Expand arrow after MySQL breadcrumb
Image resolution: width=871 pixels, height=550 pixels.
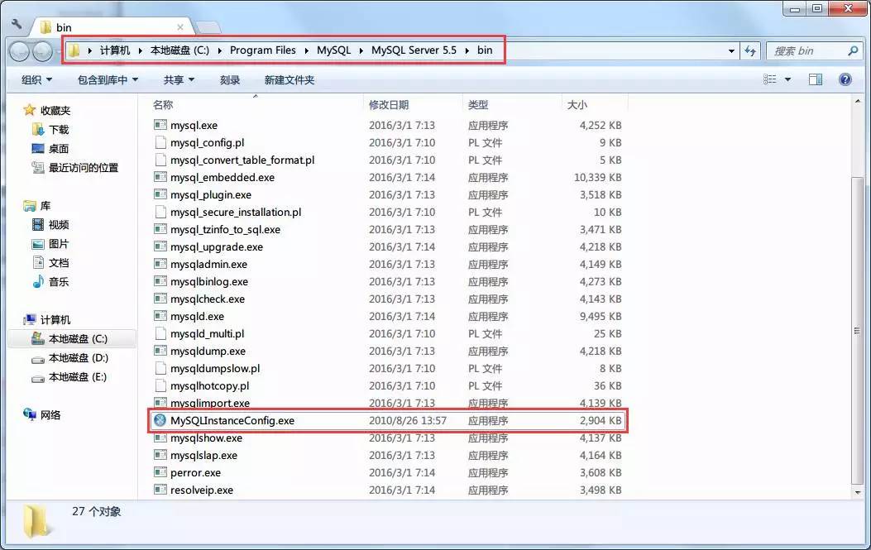(x=361, y=50)
